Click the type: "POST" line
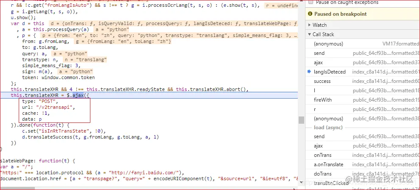The image size is (420, 190). pos(40,102)
